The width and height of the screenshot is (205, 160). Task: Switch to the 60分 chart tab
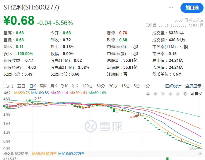101,86
